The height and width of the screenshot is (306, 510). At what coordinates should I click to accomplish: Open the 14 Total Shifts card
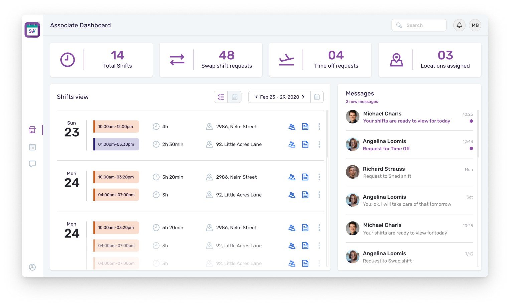tap(102, 60)
